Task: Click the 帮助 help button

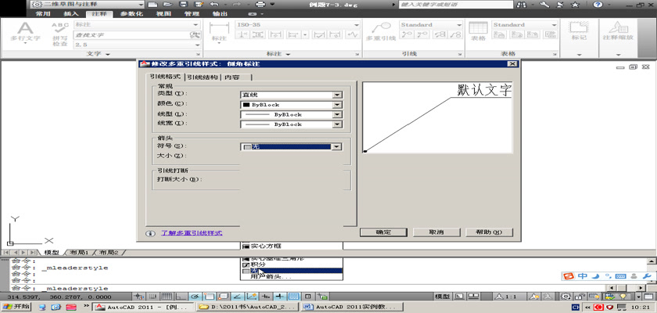Action: click(489, 232)
